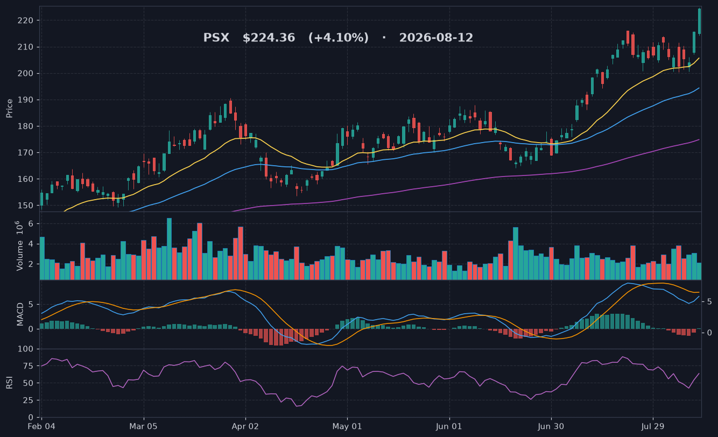This screenshot has height=437, width=718.
Task: Click the Feb 04 date label
Action: pyautogui.click(x=42, y=426)
